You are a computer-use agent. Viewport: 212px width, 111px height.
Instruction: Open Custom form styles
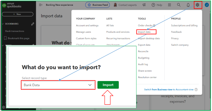tap(86, 38)
